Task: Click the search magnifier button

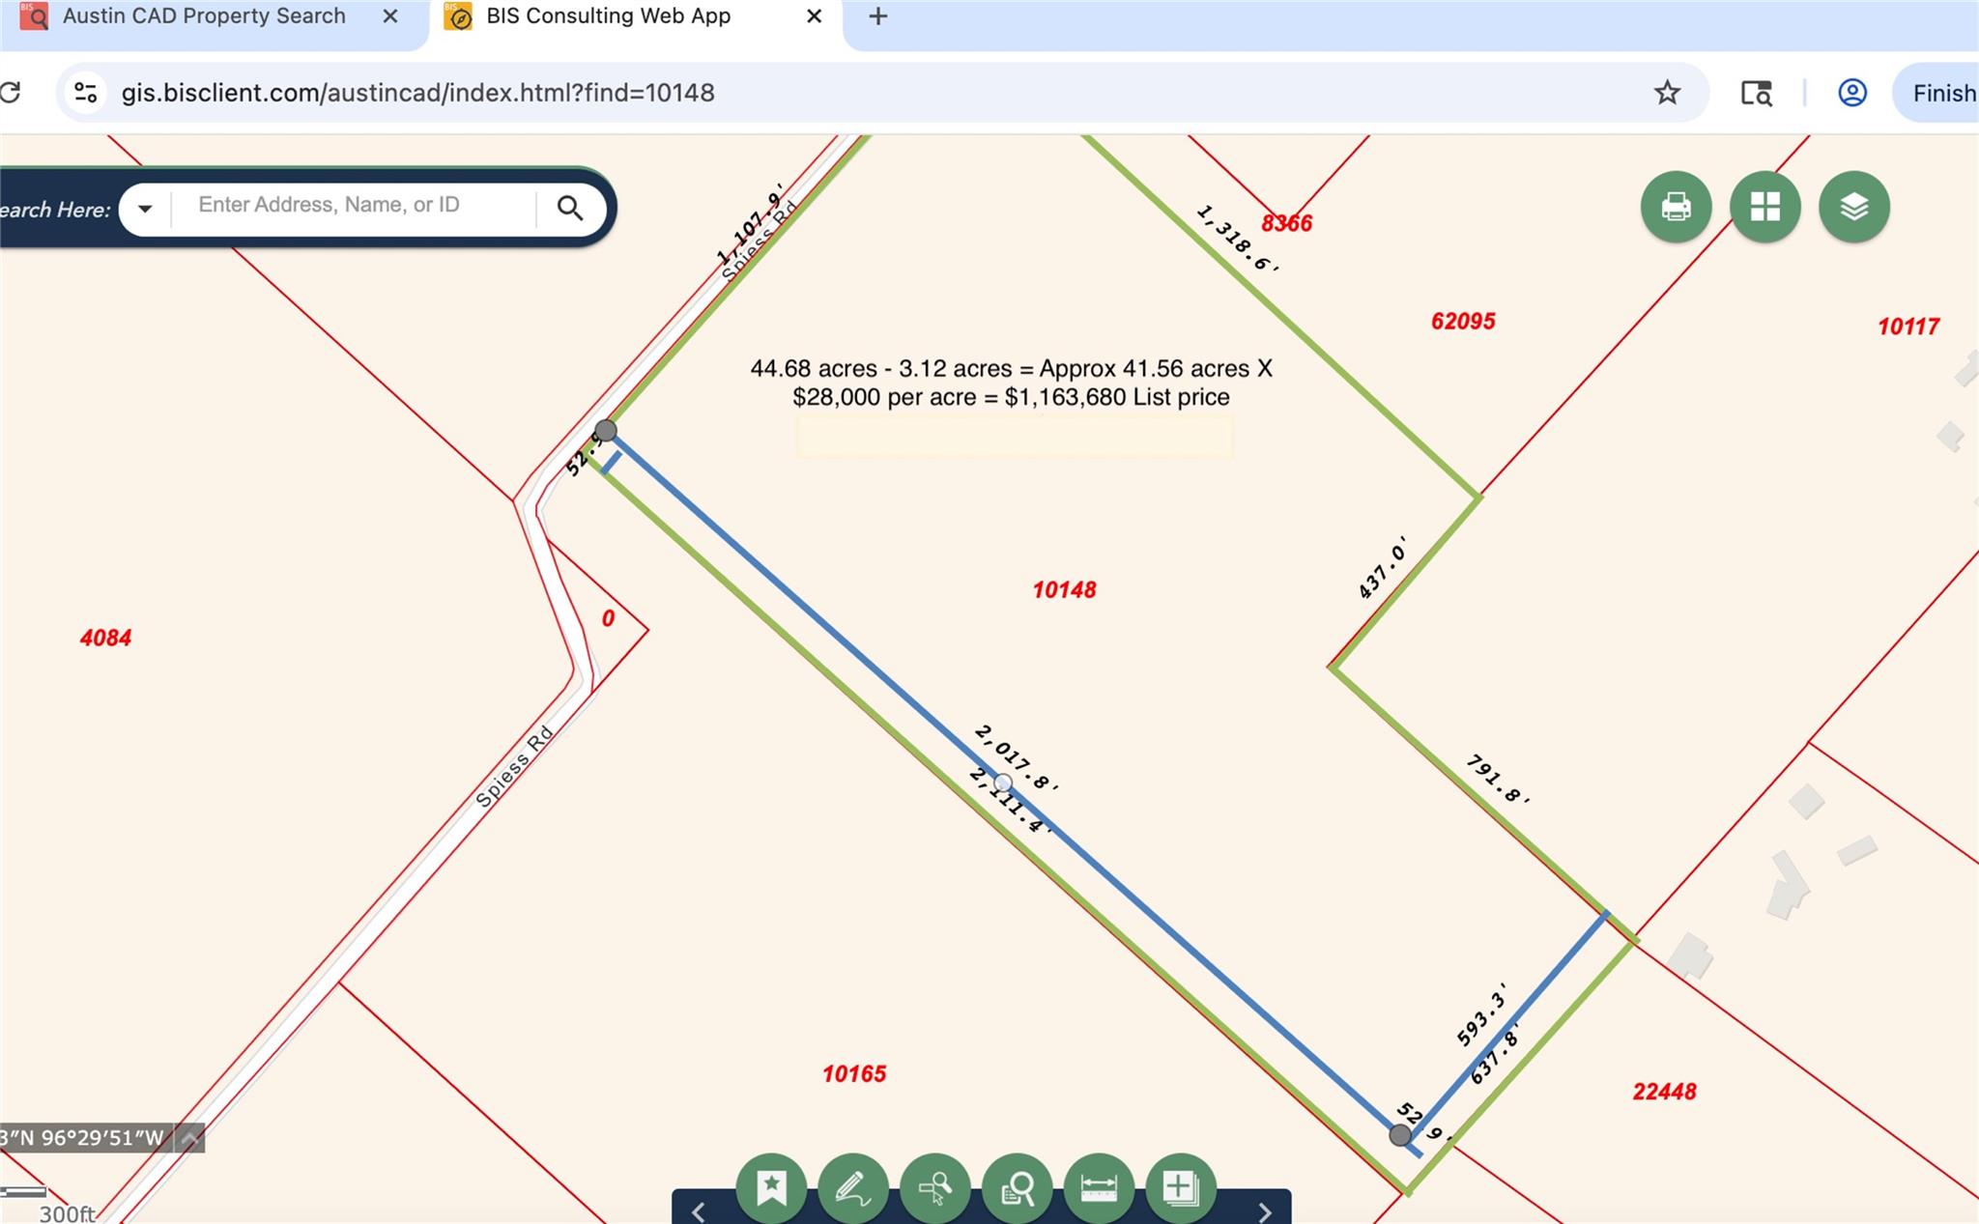Action: tap(570, 208)
